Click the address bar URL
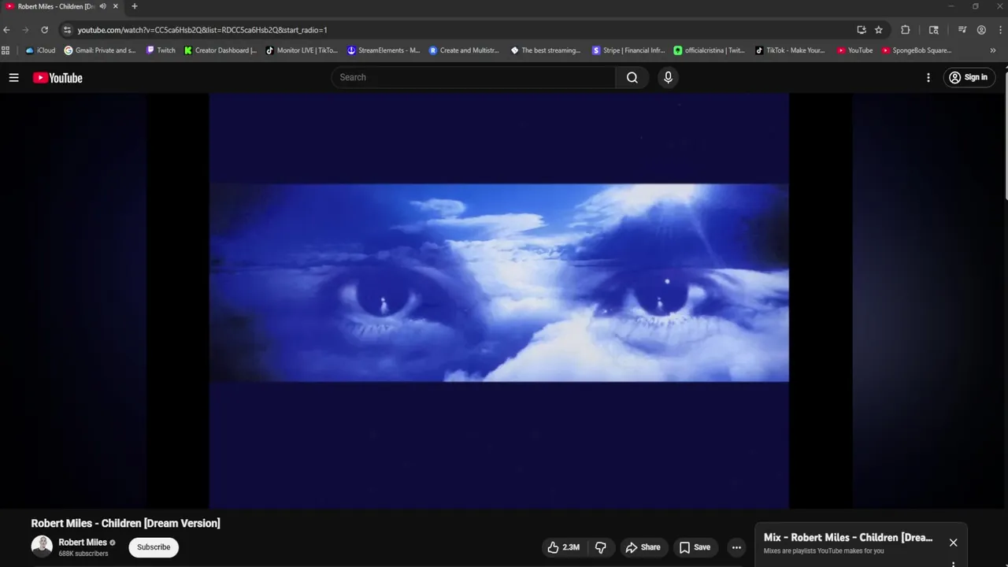The image size is (1008, 567). coord(202,30)
